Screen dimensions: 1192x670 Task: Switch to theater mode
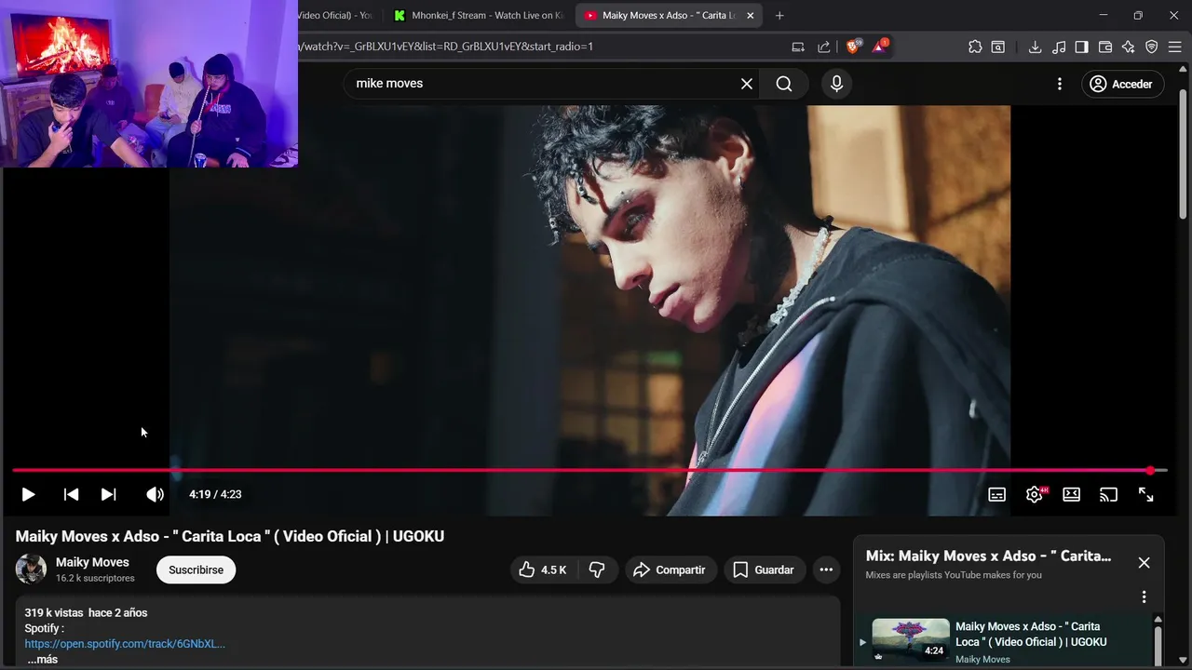coord(1072,494)
